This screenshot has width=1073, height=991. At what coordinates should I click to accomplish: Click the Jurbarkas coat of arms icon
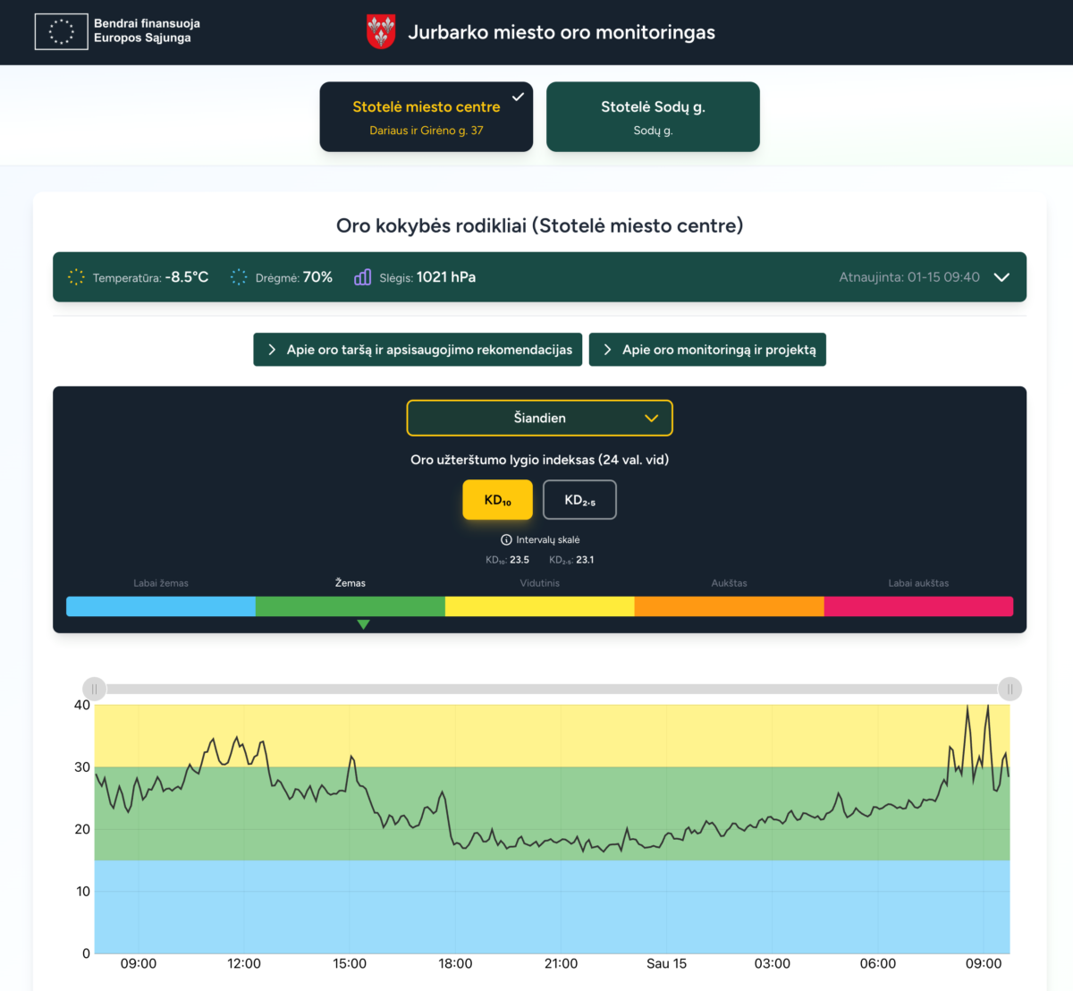click(381, 32)
